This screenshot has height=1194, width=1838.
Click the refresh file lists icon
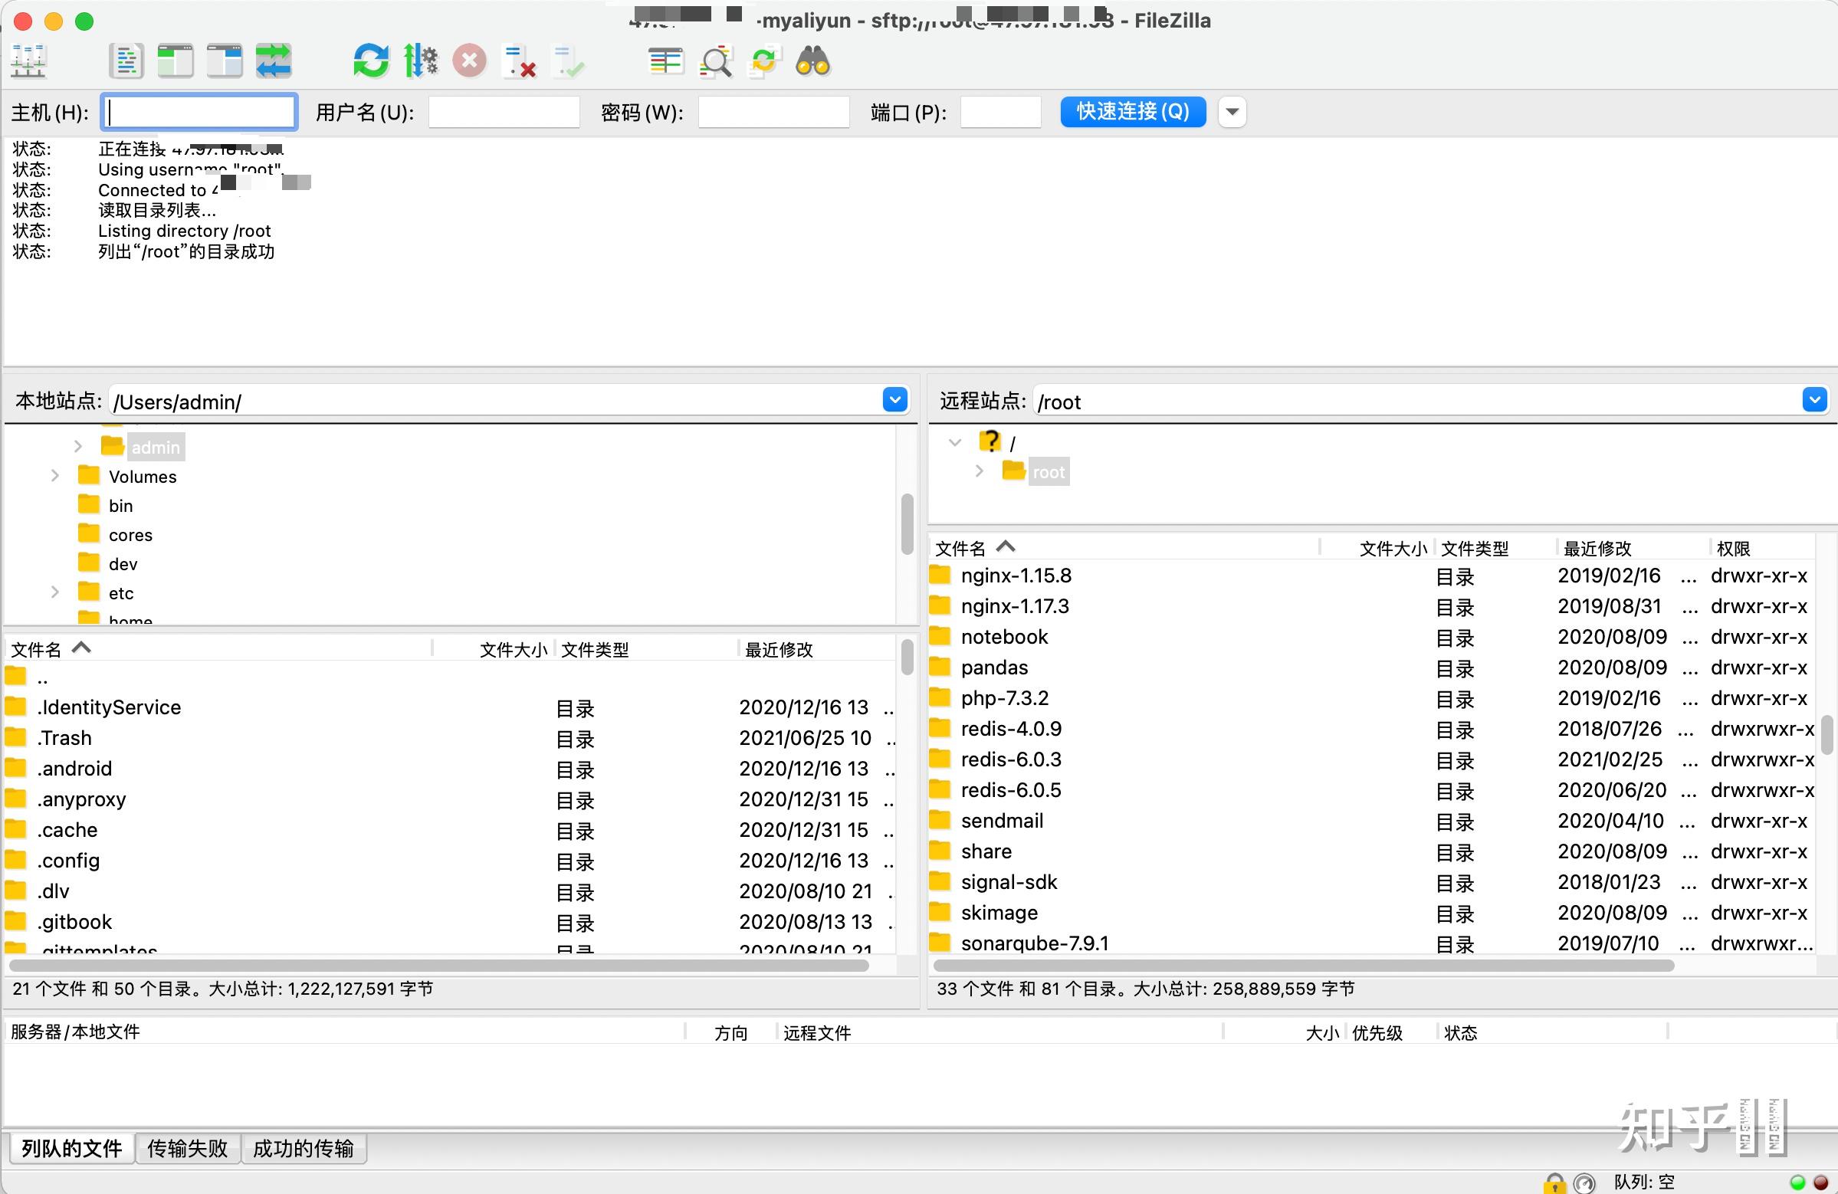point(371,61)
